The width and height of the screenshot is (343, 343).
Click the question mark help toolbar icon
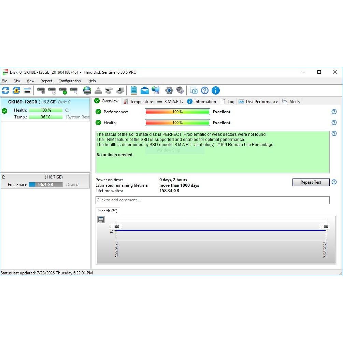click(205, 90)
